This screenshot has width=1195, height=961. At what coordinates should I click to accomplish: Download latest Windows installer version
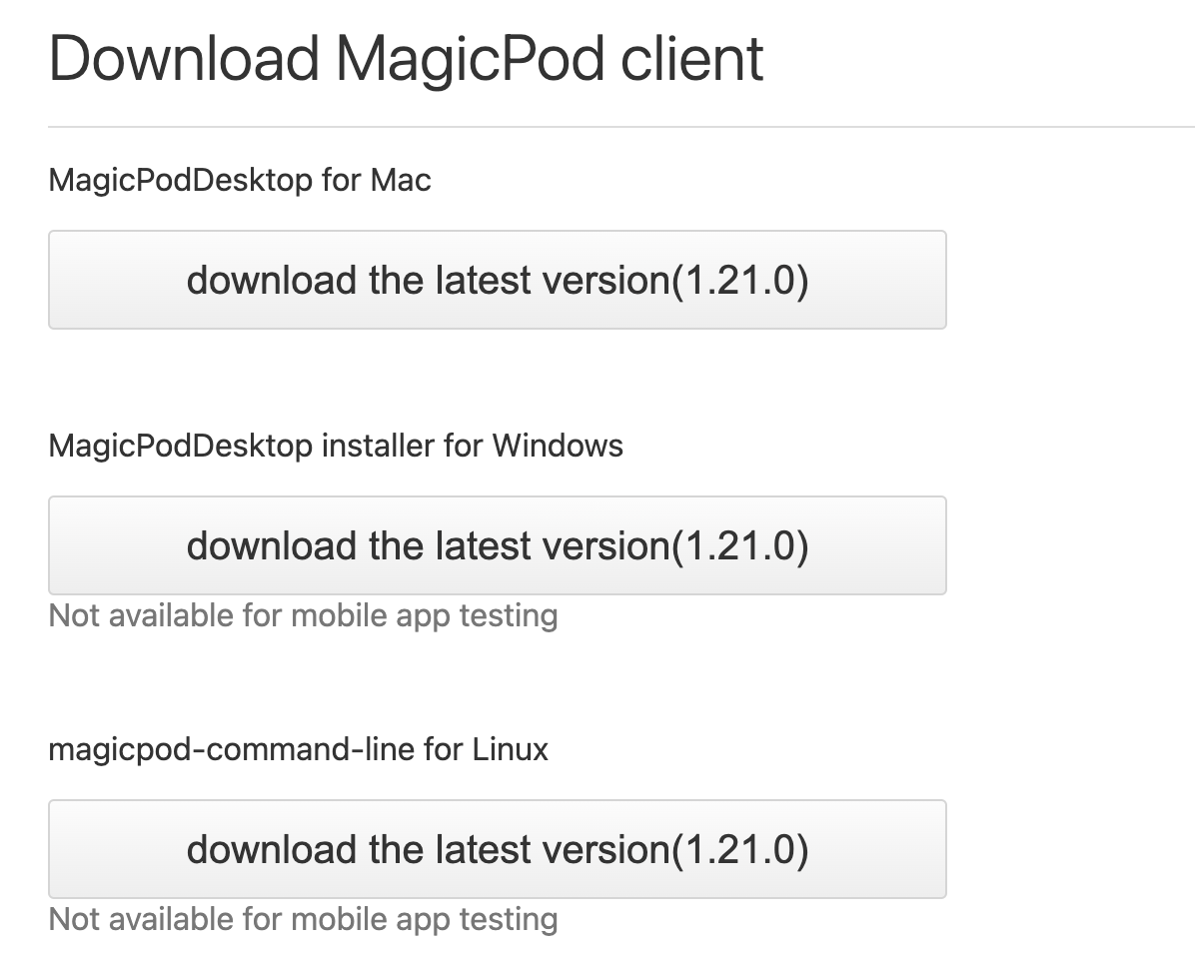[x=497, y=545]
